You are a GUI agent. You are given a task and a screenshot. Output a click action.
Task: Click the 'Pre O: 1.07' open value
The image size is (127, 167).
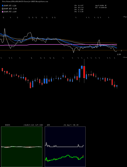pos(79,6)
